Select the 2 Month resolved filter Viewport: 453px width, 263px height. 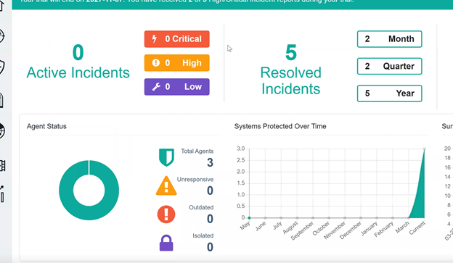click(x=389, y=39)
